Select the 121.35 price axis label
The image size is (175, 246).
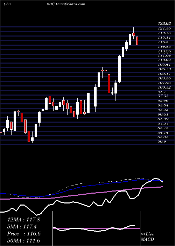tap(164, 28)
